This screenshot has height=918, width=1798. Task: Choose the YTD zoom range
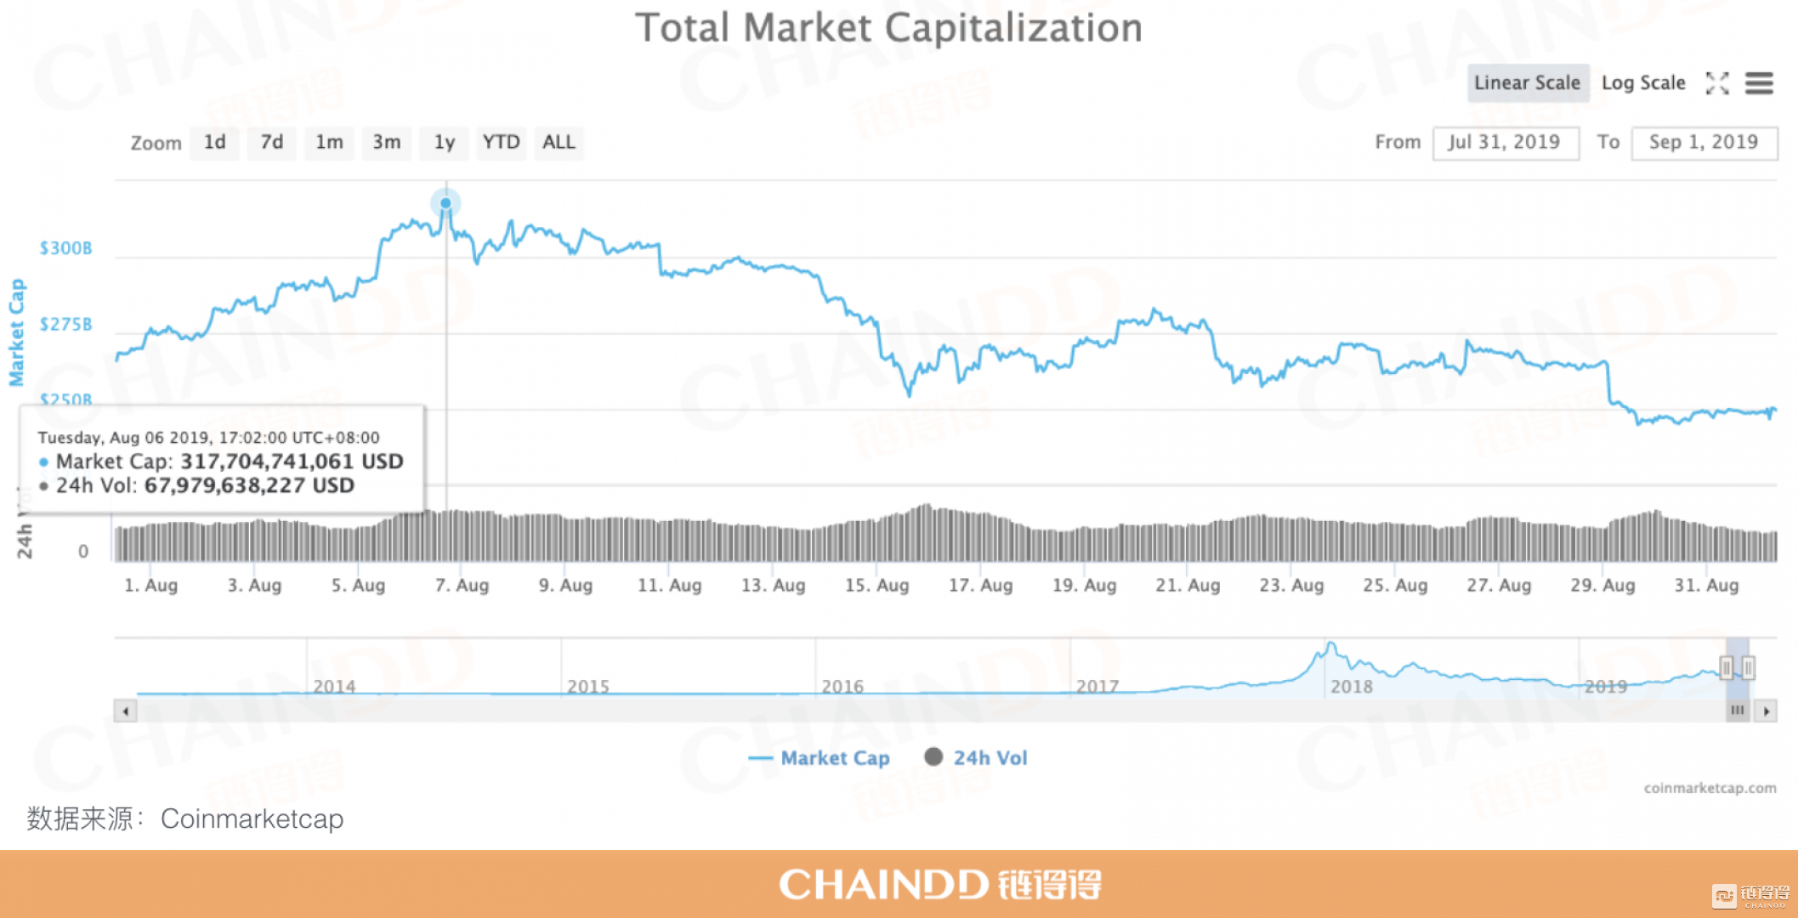pyautogui.click(x=501, y=143)
